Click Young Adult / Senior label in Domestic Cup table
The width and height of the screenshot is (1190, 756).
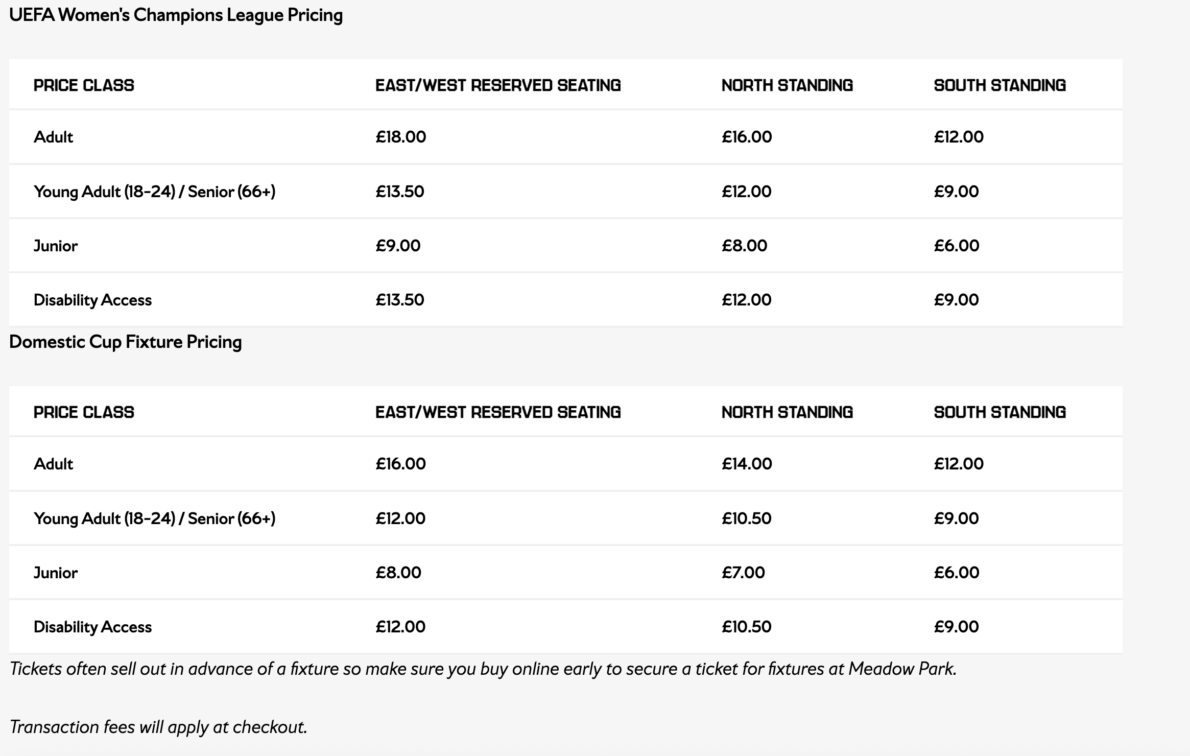tap(154, 518)
